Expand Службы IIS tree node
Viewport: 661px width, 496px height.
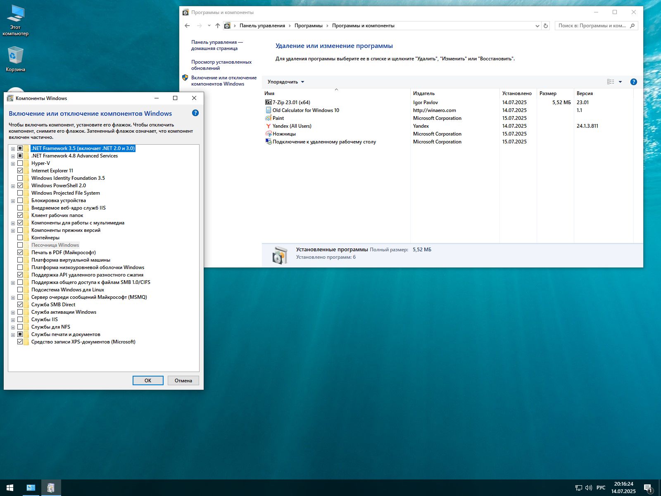(13, 320)
